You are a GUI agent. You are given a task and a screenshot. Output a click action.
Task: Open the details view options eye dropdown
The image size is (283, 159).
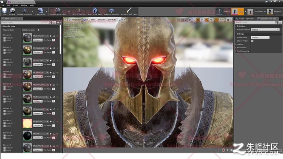[x=58, y=23]
